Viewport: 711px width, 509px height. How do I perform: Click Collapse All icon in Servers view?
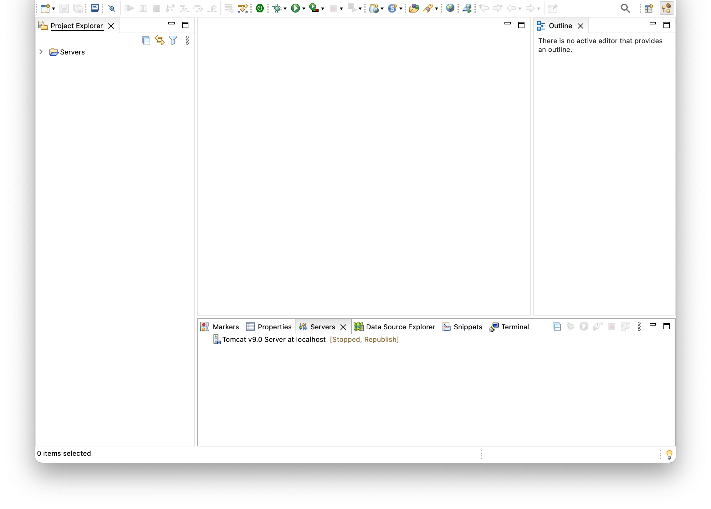[x=556, y=326]
